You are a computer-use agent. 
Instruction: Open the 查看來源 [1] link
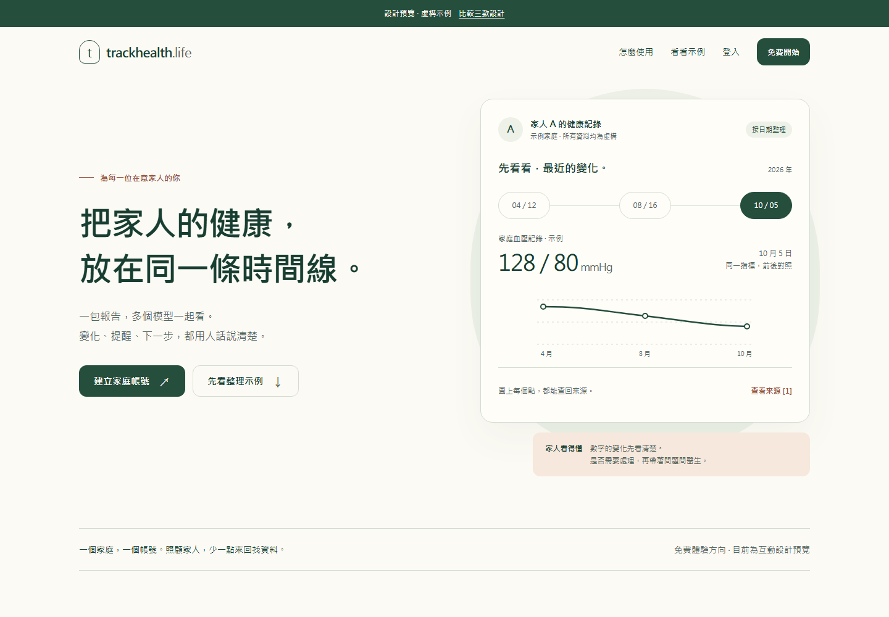coord(771,391)
